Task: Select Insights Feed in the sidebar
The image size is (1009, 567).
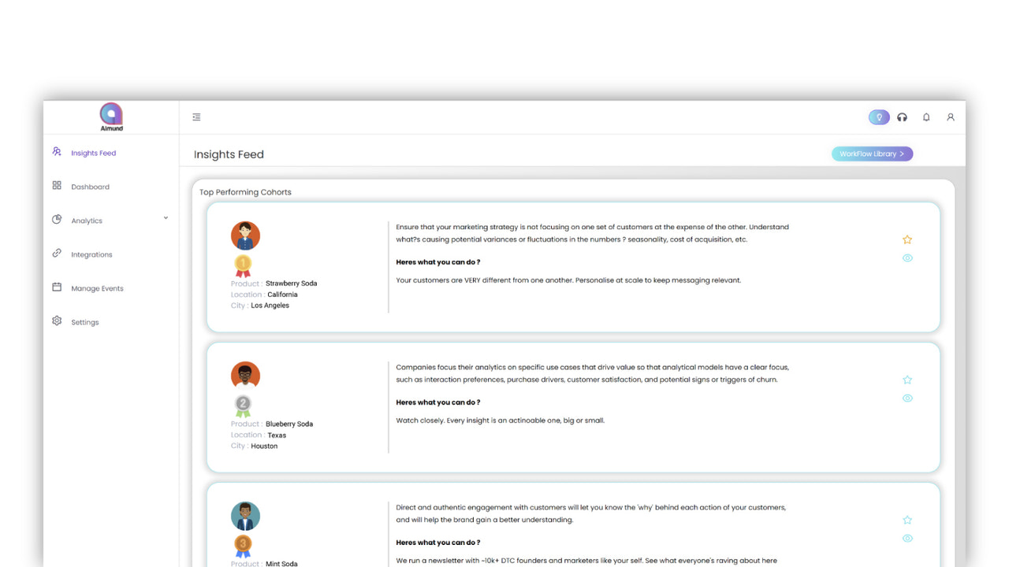Action: 94,153
